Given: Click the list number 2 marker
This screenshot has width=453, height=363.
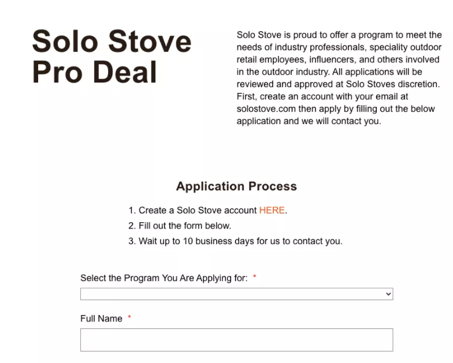Looking at the screenshot, I should (132, 226).
